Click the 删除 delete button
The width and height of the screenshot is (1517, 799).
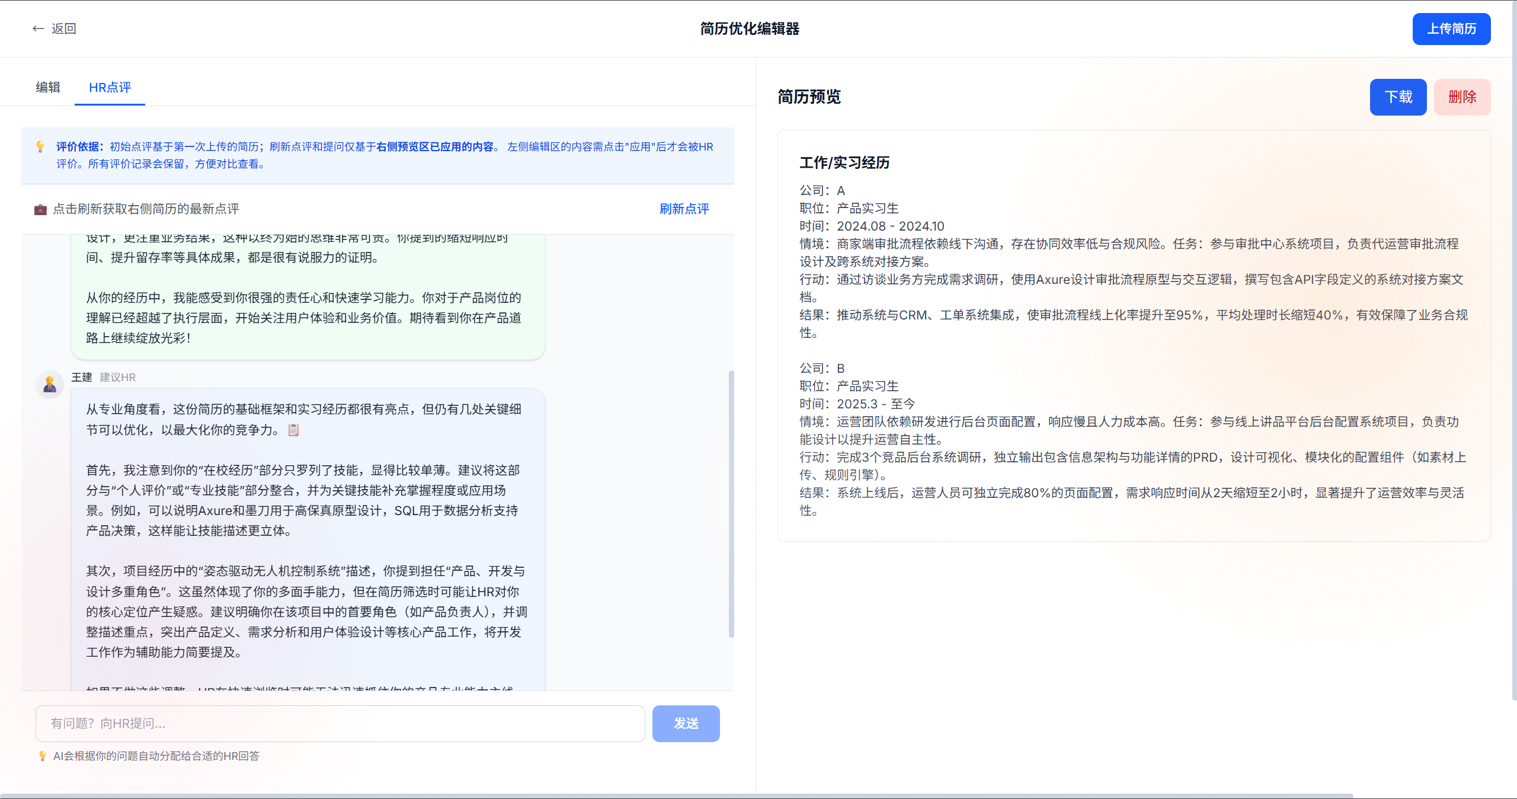point(1462,97)
